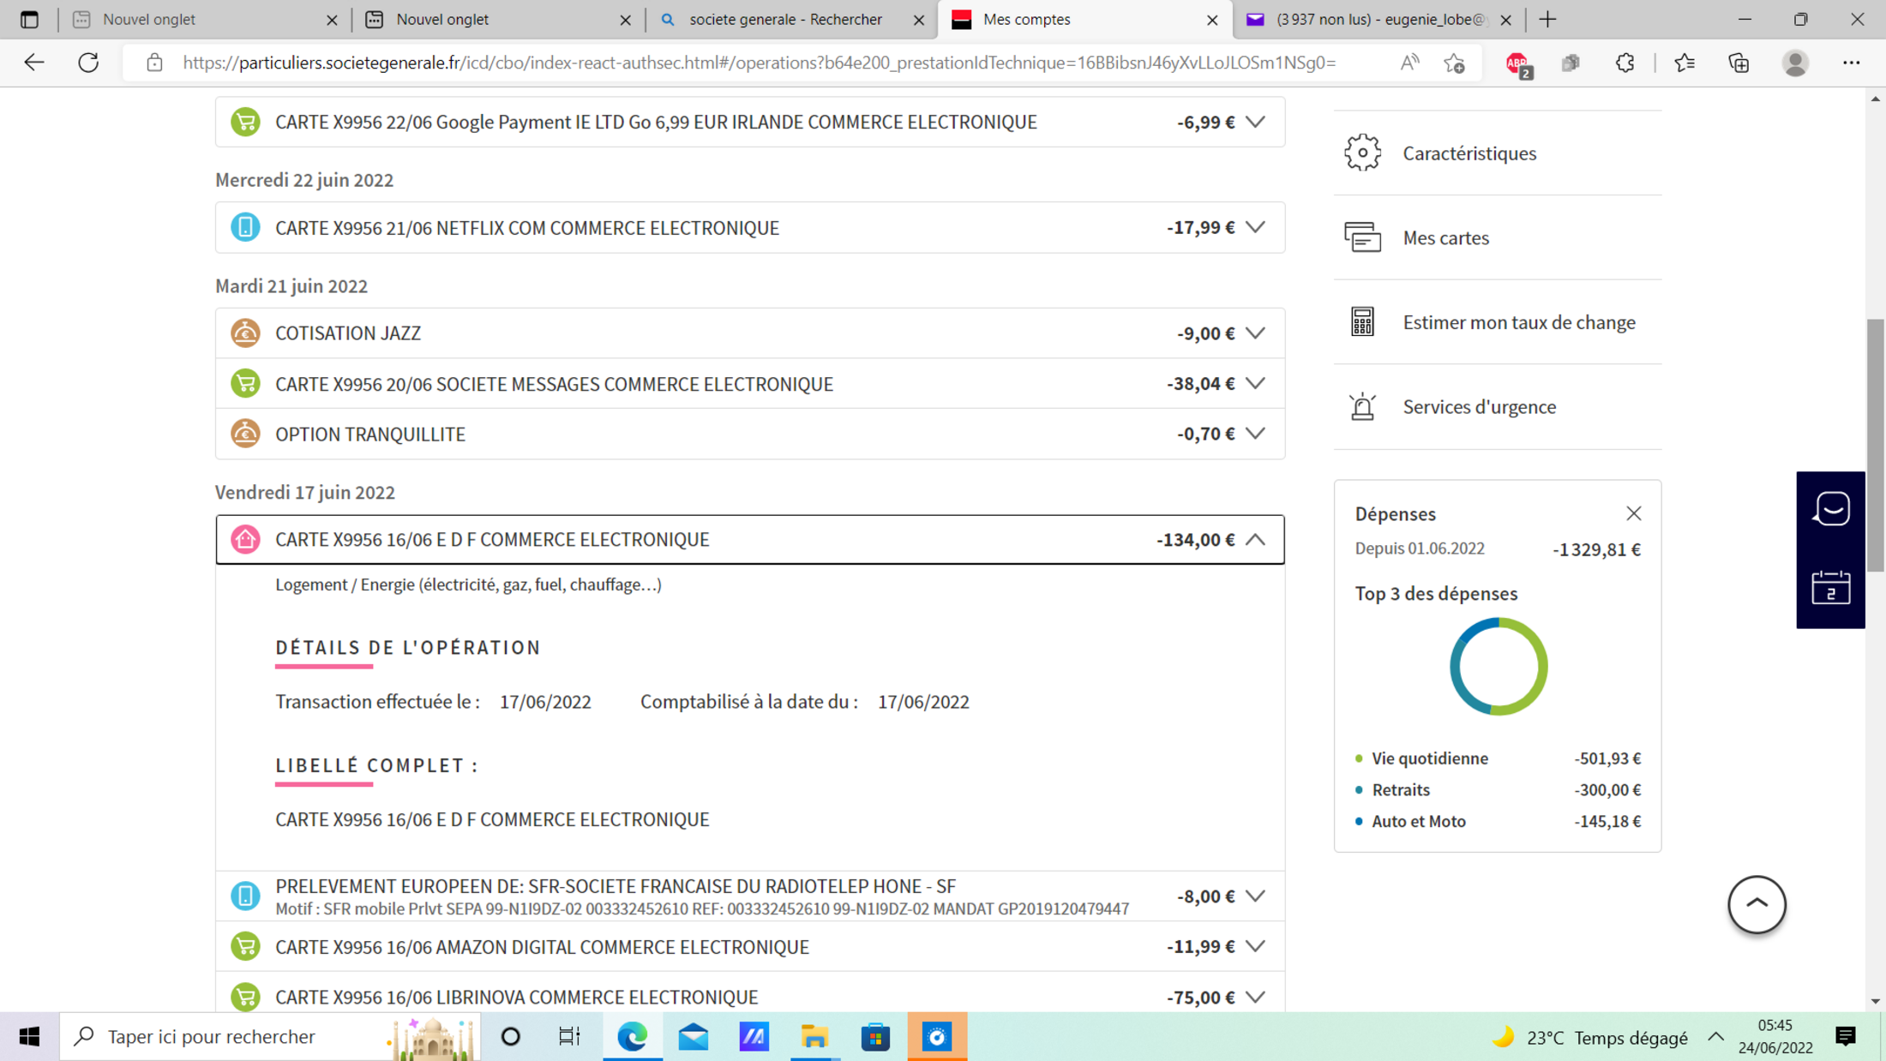
Task: Open Estimer mon taux de change link
Action: [x=1519, y=322]
